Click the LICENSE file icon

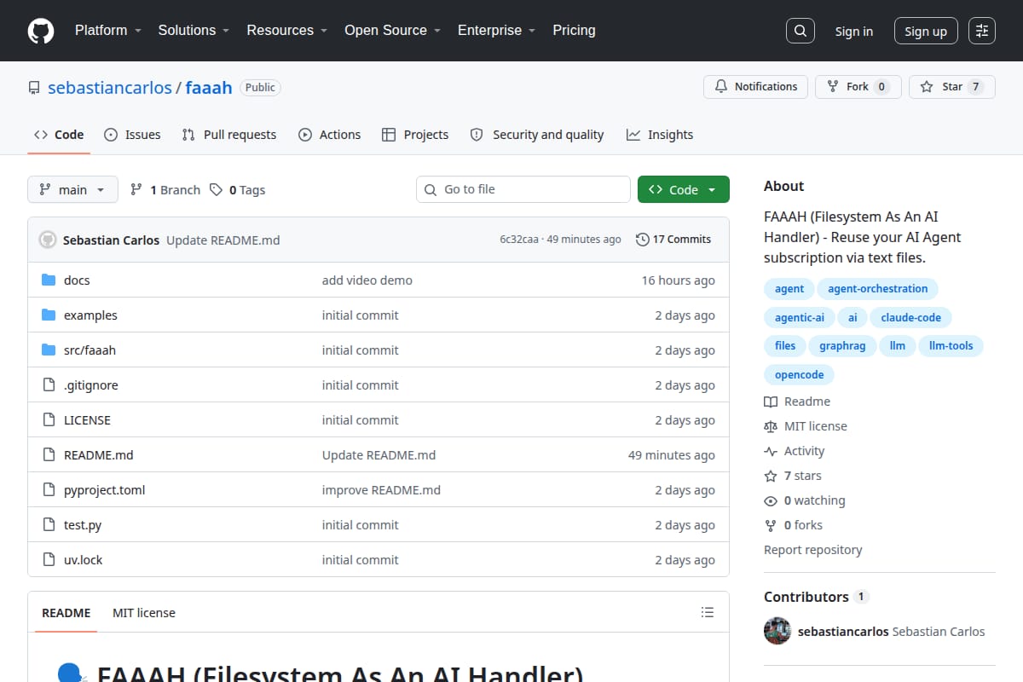click(x=49, y=419)
